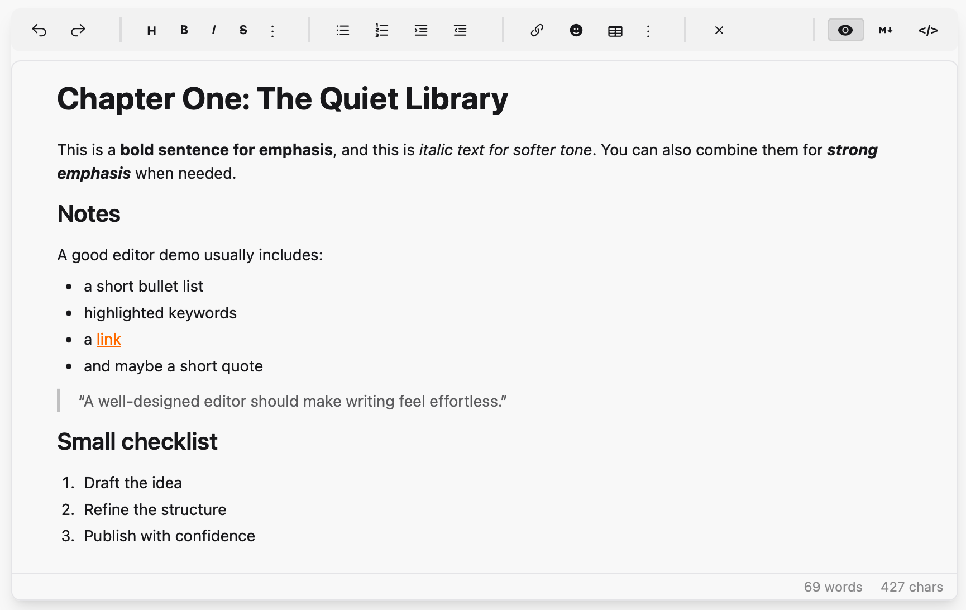Redo the last undone change
This screenshot has width=966, height=610.
pyautogui.click(x=78, y=30)
